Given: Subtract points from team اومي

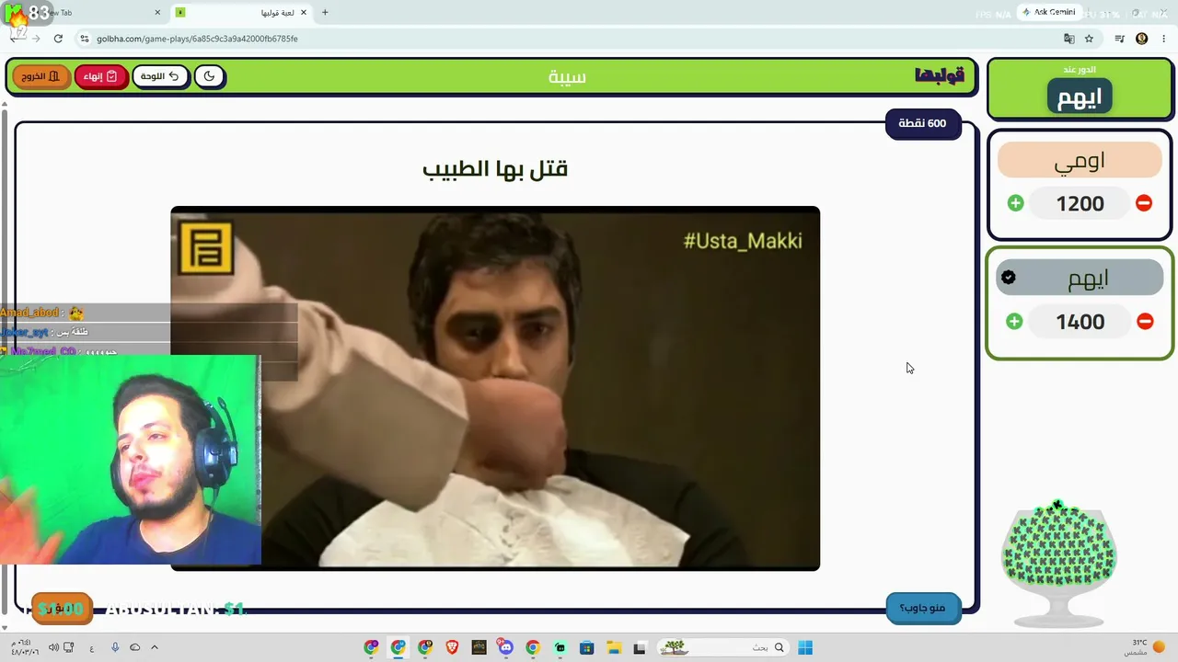Looking at the screenshot, I should pyautogui.click(x=1144, y=203).
